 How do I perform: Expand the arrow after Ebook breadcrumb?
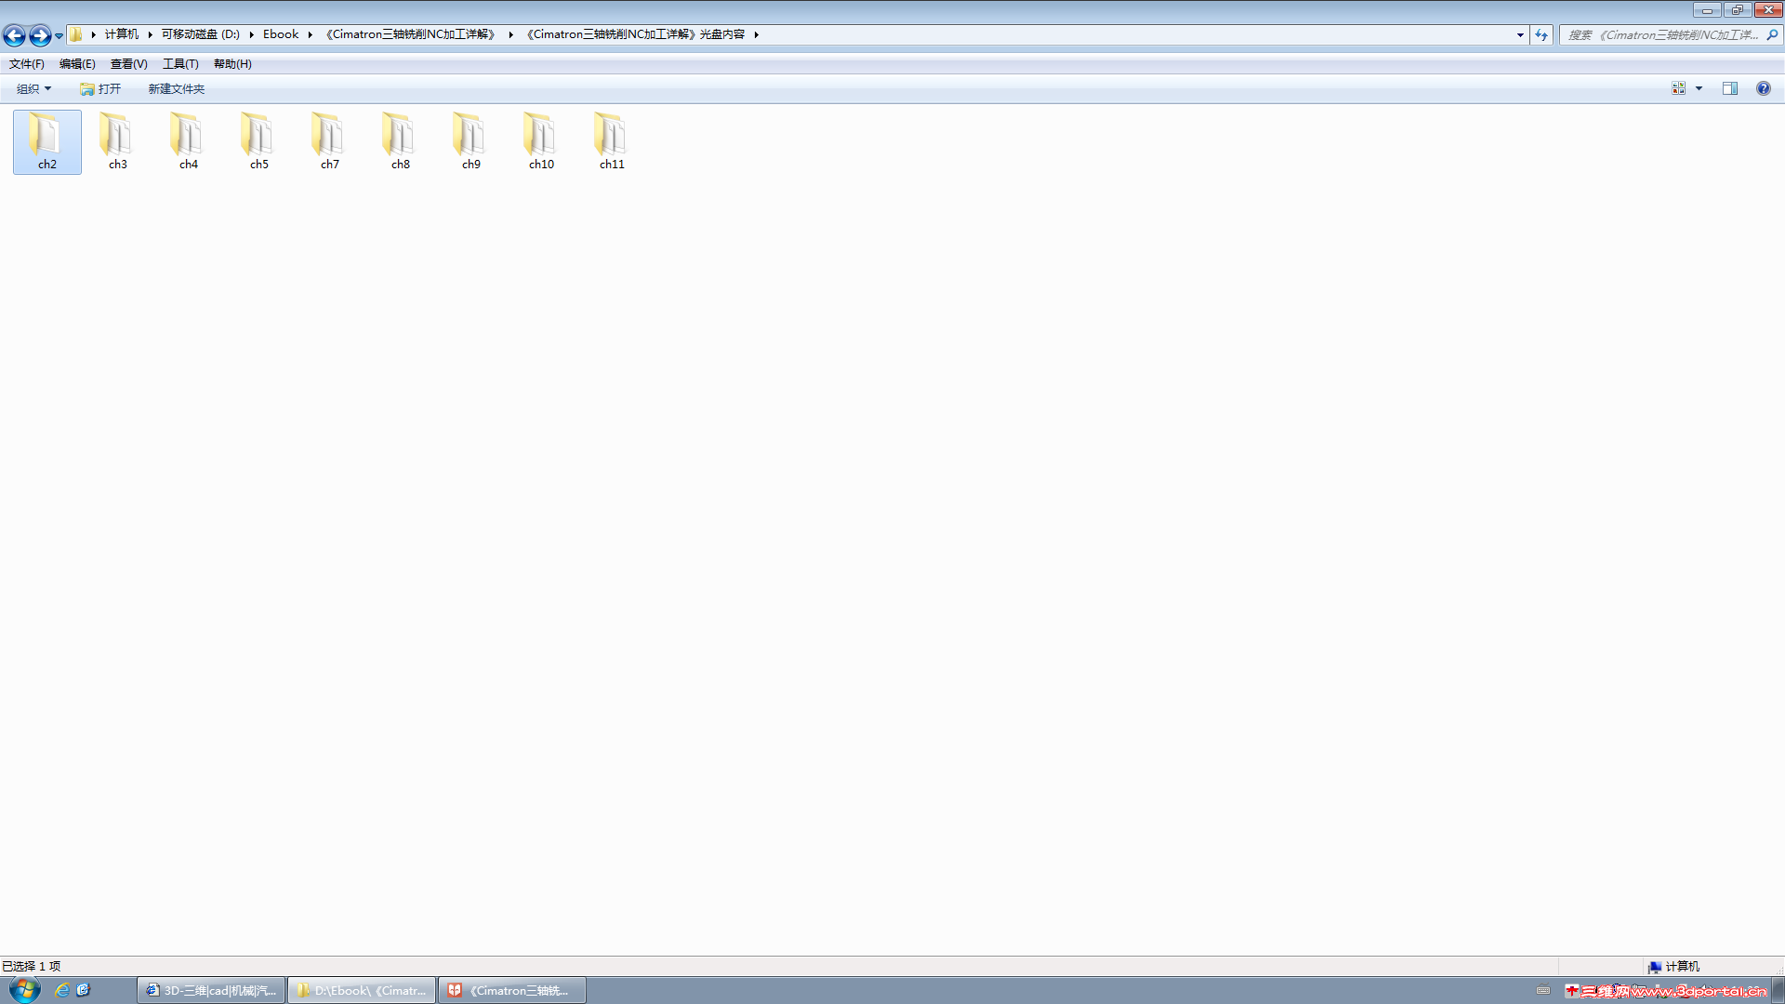click(x=311, y=34)
